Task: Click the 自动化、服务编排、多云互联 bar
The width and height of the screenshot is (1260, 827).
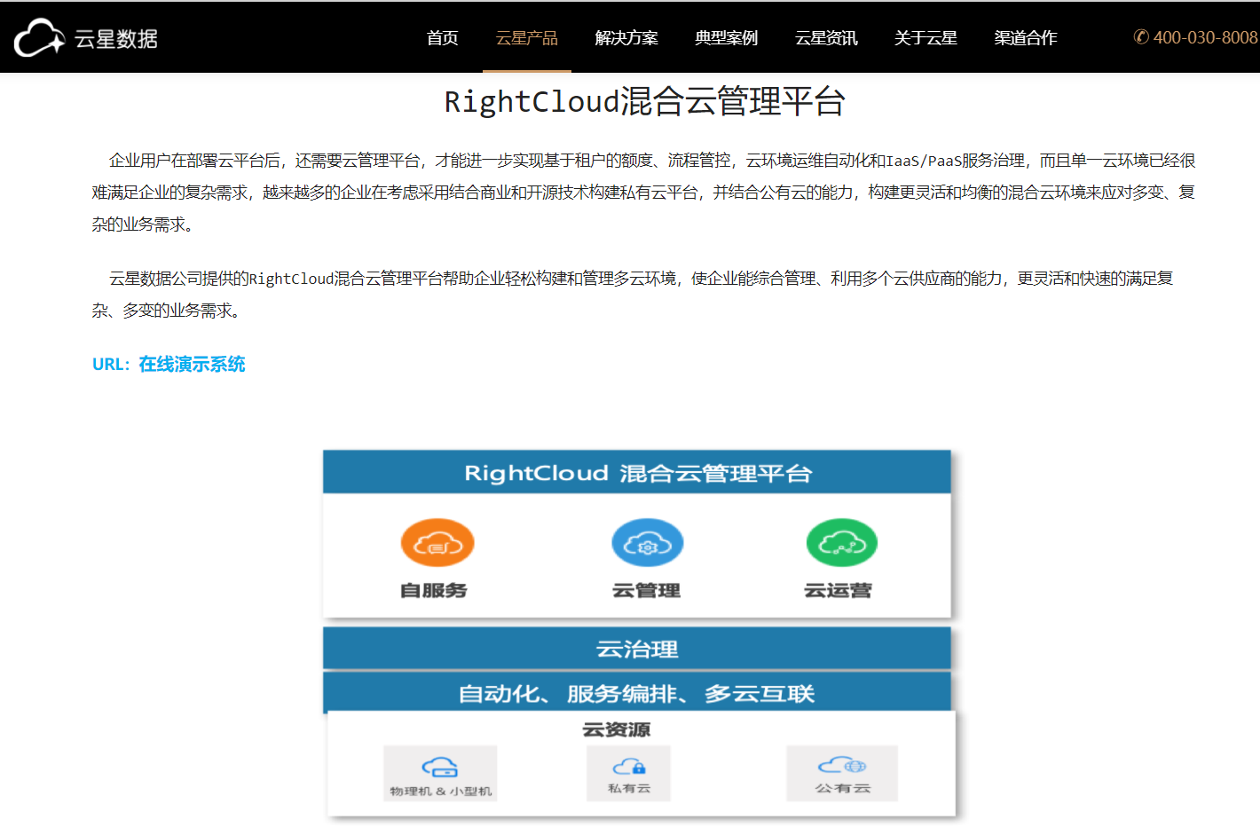Action: point(637,693)
